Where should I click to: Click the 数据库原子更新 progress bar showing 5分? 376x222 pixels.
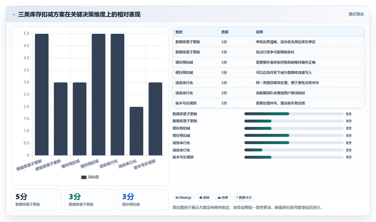point(294,114)
